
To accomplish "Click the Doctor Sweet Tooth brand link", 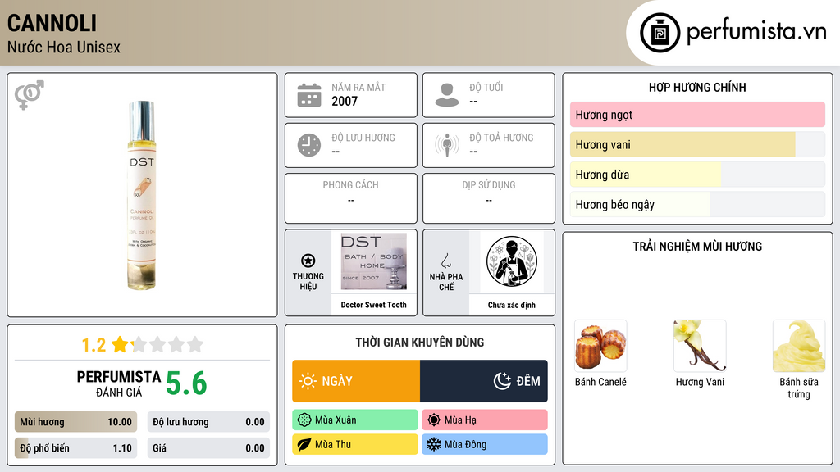I will 374,305.
